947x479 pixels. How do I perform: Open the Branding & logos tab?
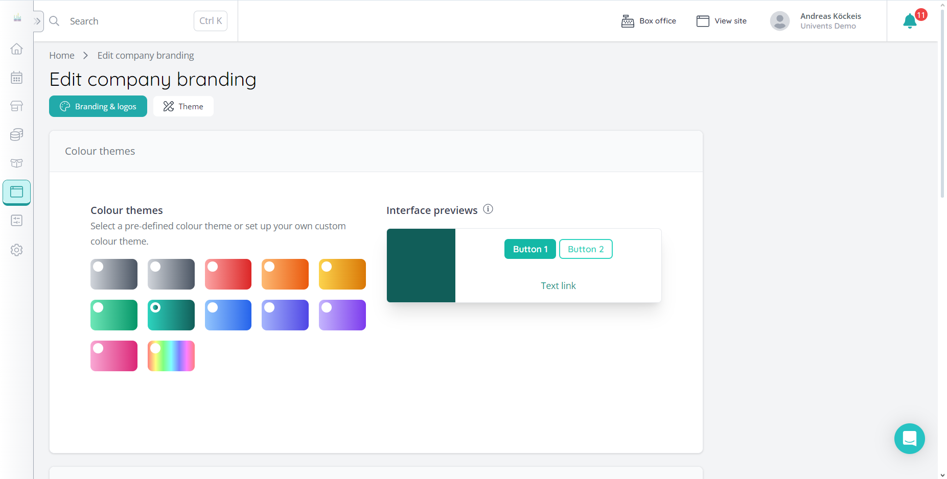point(98,106)
